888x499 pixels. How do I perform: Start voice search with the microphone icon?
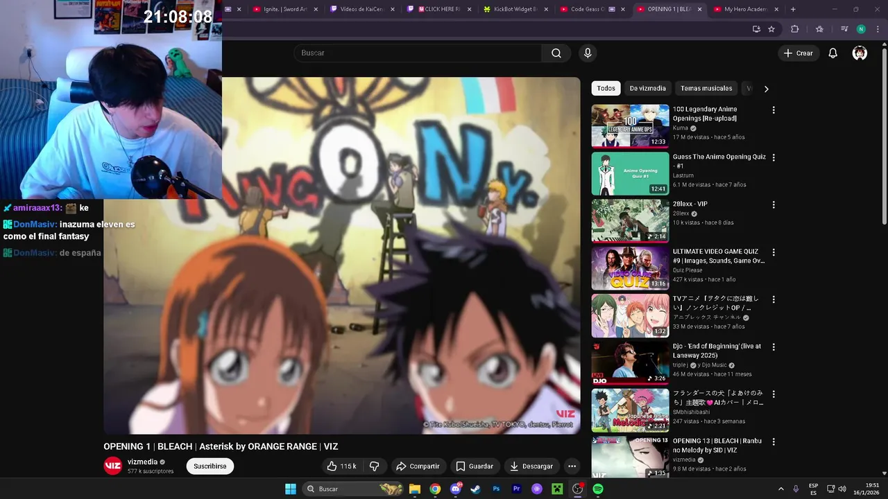pos(588,53)
